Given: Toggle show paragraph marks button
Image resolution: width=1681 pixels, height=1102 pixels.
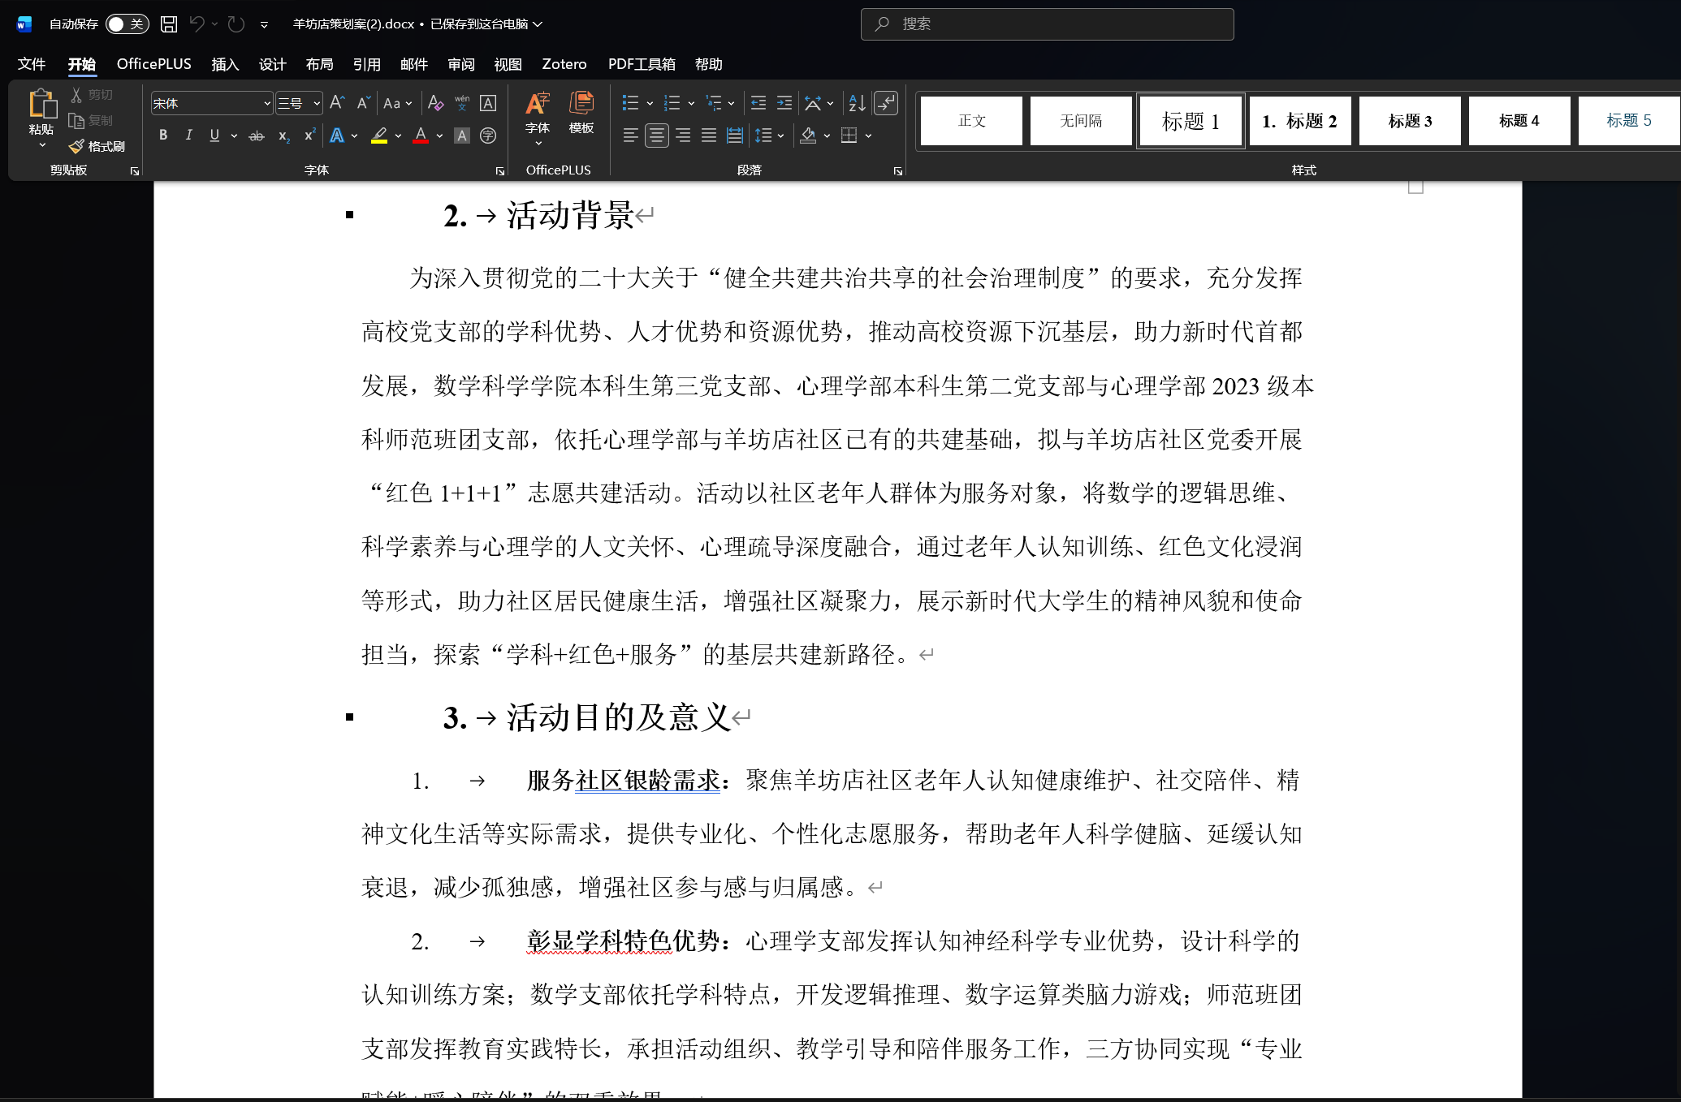Looking at the screenshot, I should pyautogui.click(x=886, y=103).
